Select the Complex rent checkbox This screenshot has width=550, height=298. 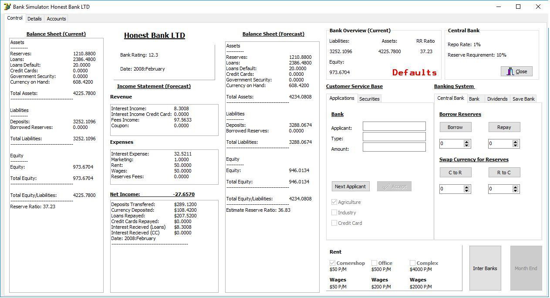tap(412, 263)
